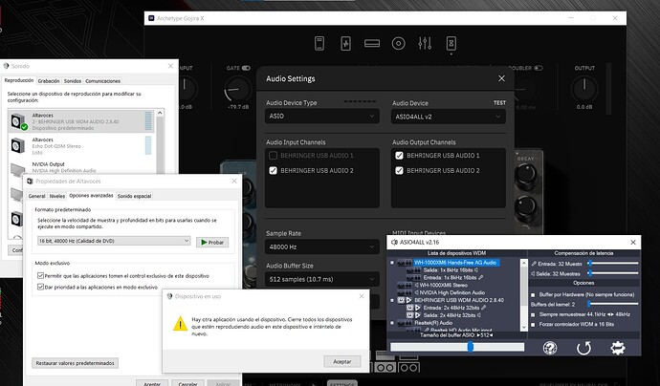Toggle the BEHRINGER USB WDM AUDIO power icon
660x386 pixels.
point(401,300)
